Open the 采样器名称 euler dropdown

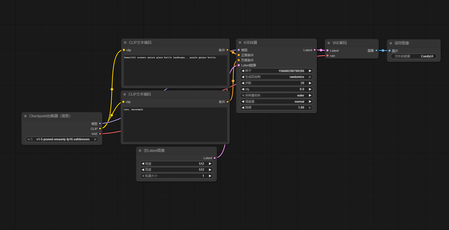276,95
